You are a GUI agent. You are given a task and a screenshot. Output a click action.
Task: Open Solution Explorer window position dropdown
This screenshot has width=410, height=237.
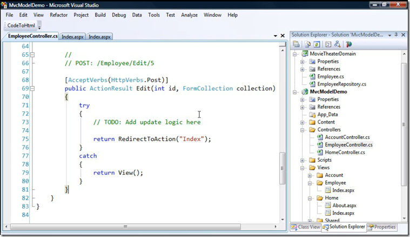(389, 35)
